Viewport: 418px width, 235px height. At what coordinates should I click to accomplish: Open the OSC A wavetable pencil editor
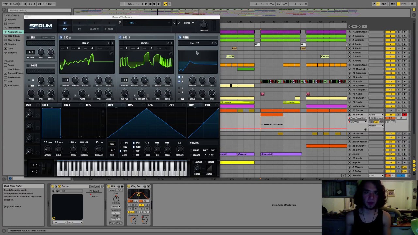111,53
